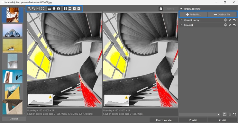Set preview zoom to 1:1
Viewport: 238px width, 123px height.
[38, 9]
